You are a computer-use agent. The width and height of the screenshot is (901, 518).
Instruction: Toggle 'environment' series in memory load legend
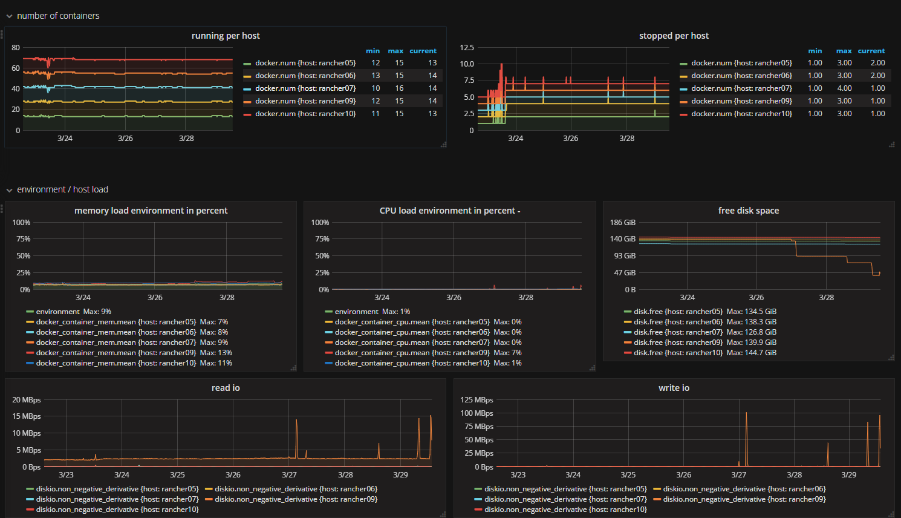tap(57, 312)
